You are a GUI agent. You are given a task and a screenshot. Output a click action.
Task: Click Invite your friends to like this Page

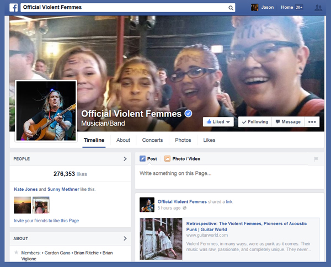click(46, 221)
